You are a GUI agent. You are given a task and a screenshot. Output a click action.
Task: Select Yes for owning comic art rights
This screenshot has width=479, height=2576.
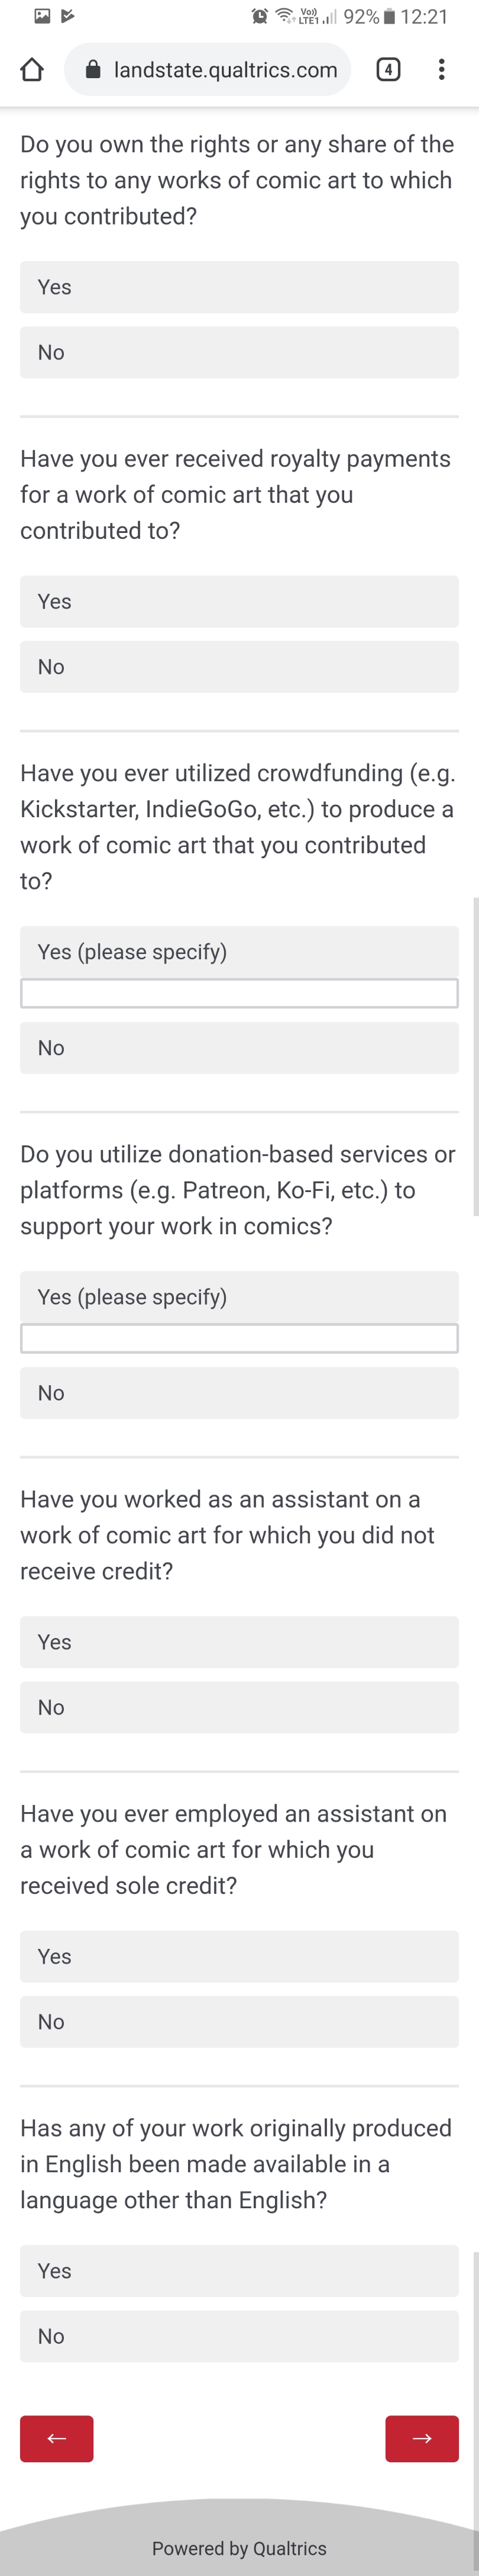tap(239, 287)
